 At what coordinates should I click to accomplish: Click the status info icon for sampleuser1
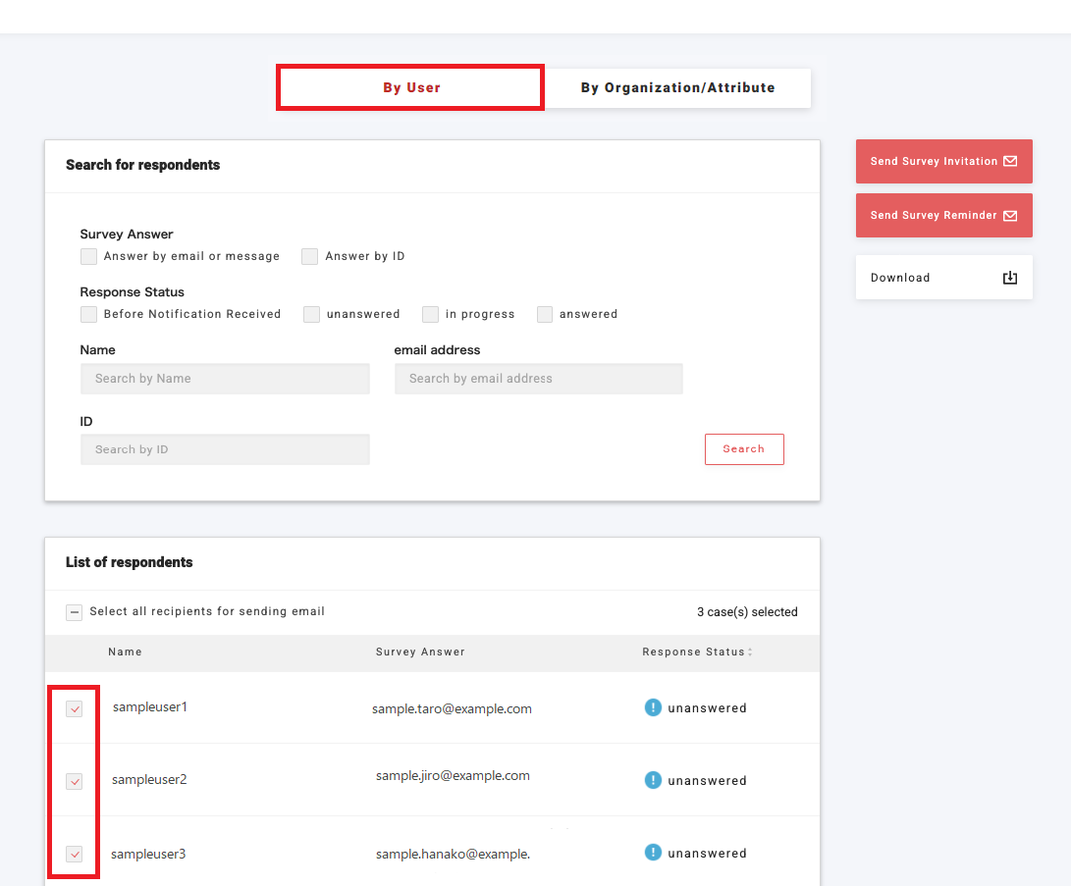coord(653,707)
